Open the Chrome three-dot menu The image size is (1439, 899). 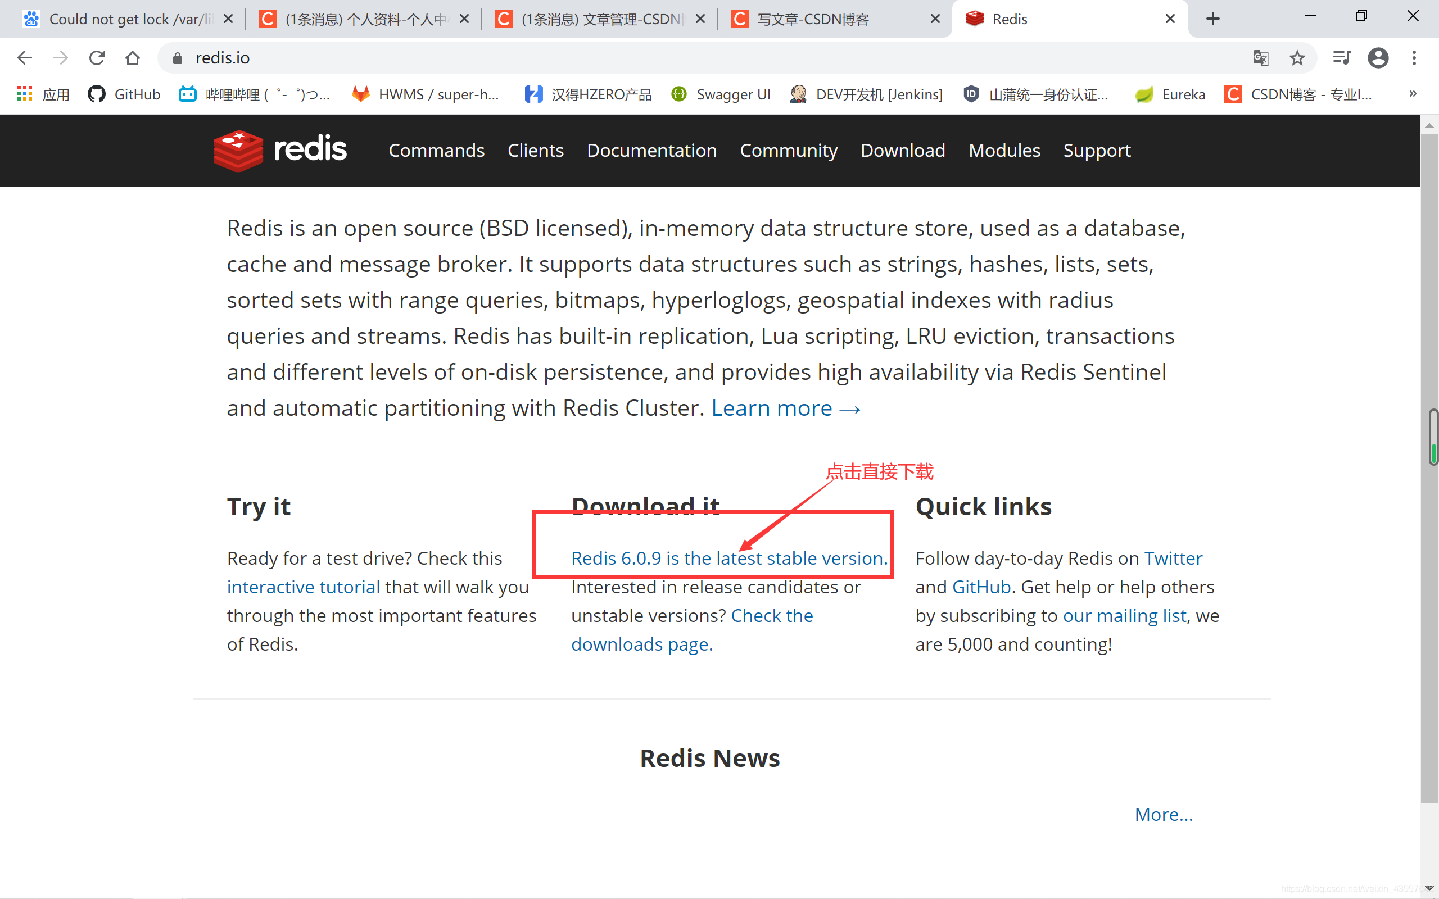pos(1414,58)
